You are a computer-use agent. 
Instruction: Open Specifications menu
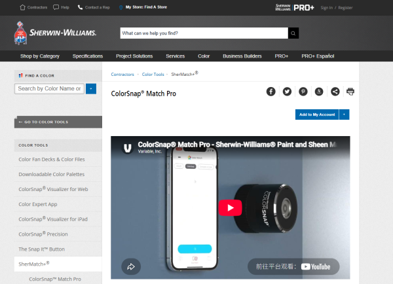click(88, 56)
